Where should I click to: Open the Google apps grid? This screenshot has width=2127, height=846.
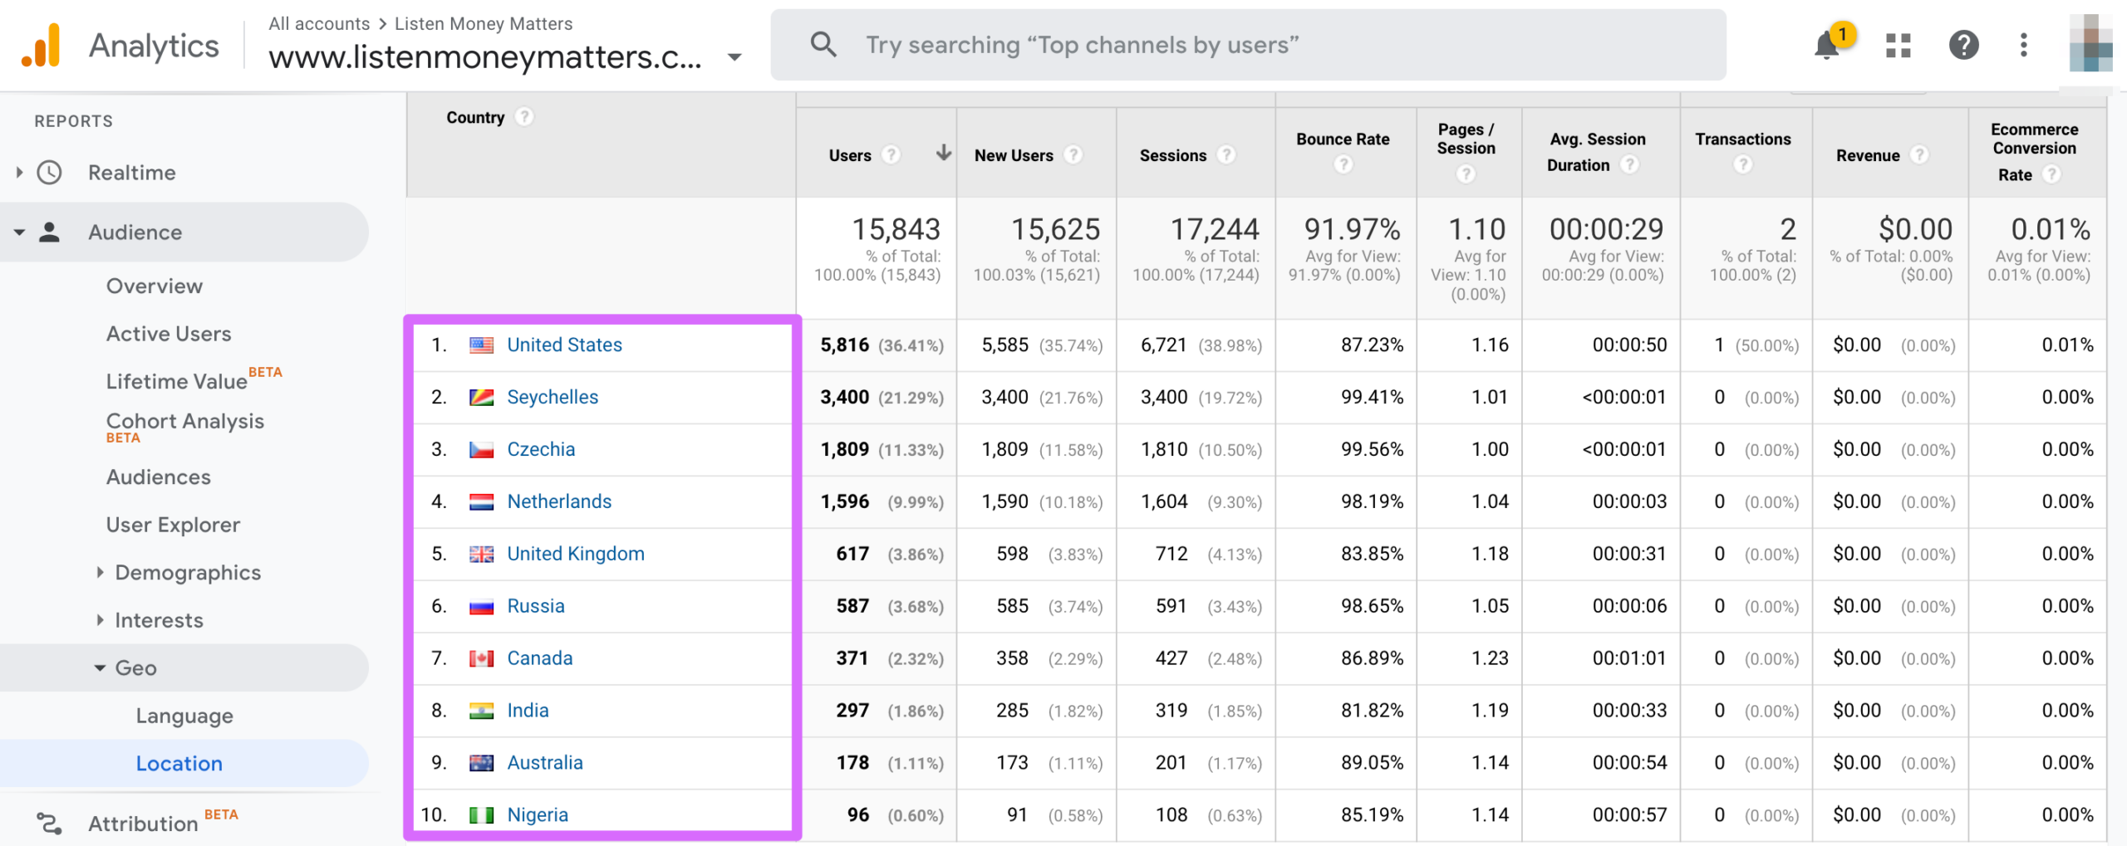[x=1899, y=45]
